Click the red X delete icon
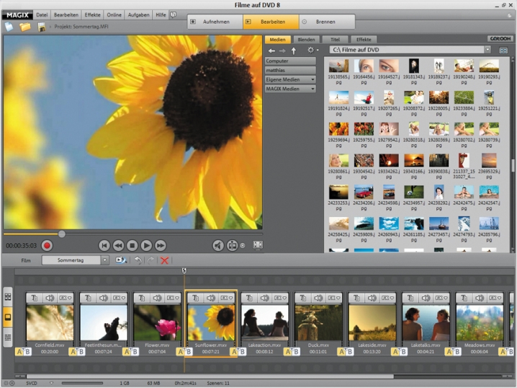The width and height of the screenshot is (517, 388). click(x=165, y=260)
